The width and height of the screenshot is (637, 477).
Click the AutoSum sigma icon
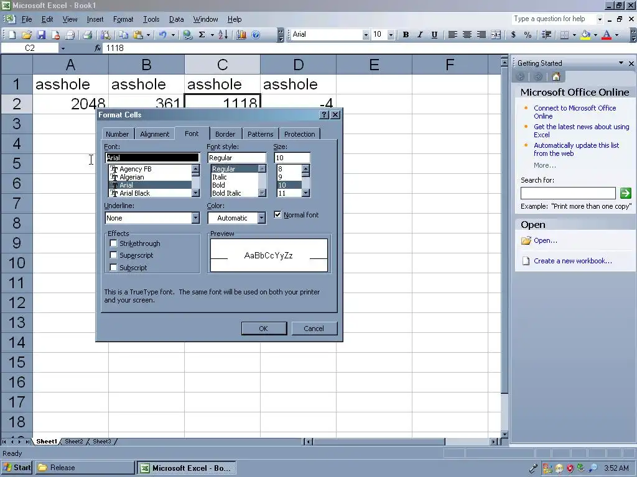[202, 35]
